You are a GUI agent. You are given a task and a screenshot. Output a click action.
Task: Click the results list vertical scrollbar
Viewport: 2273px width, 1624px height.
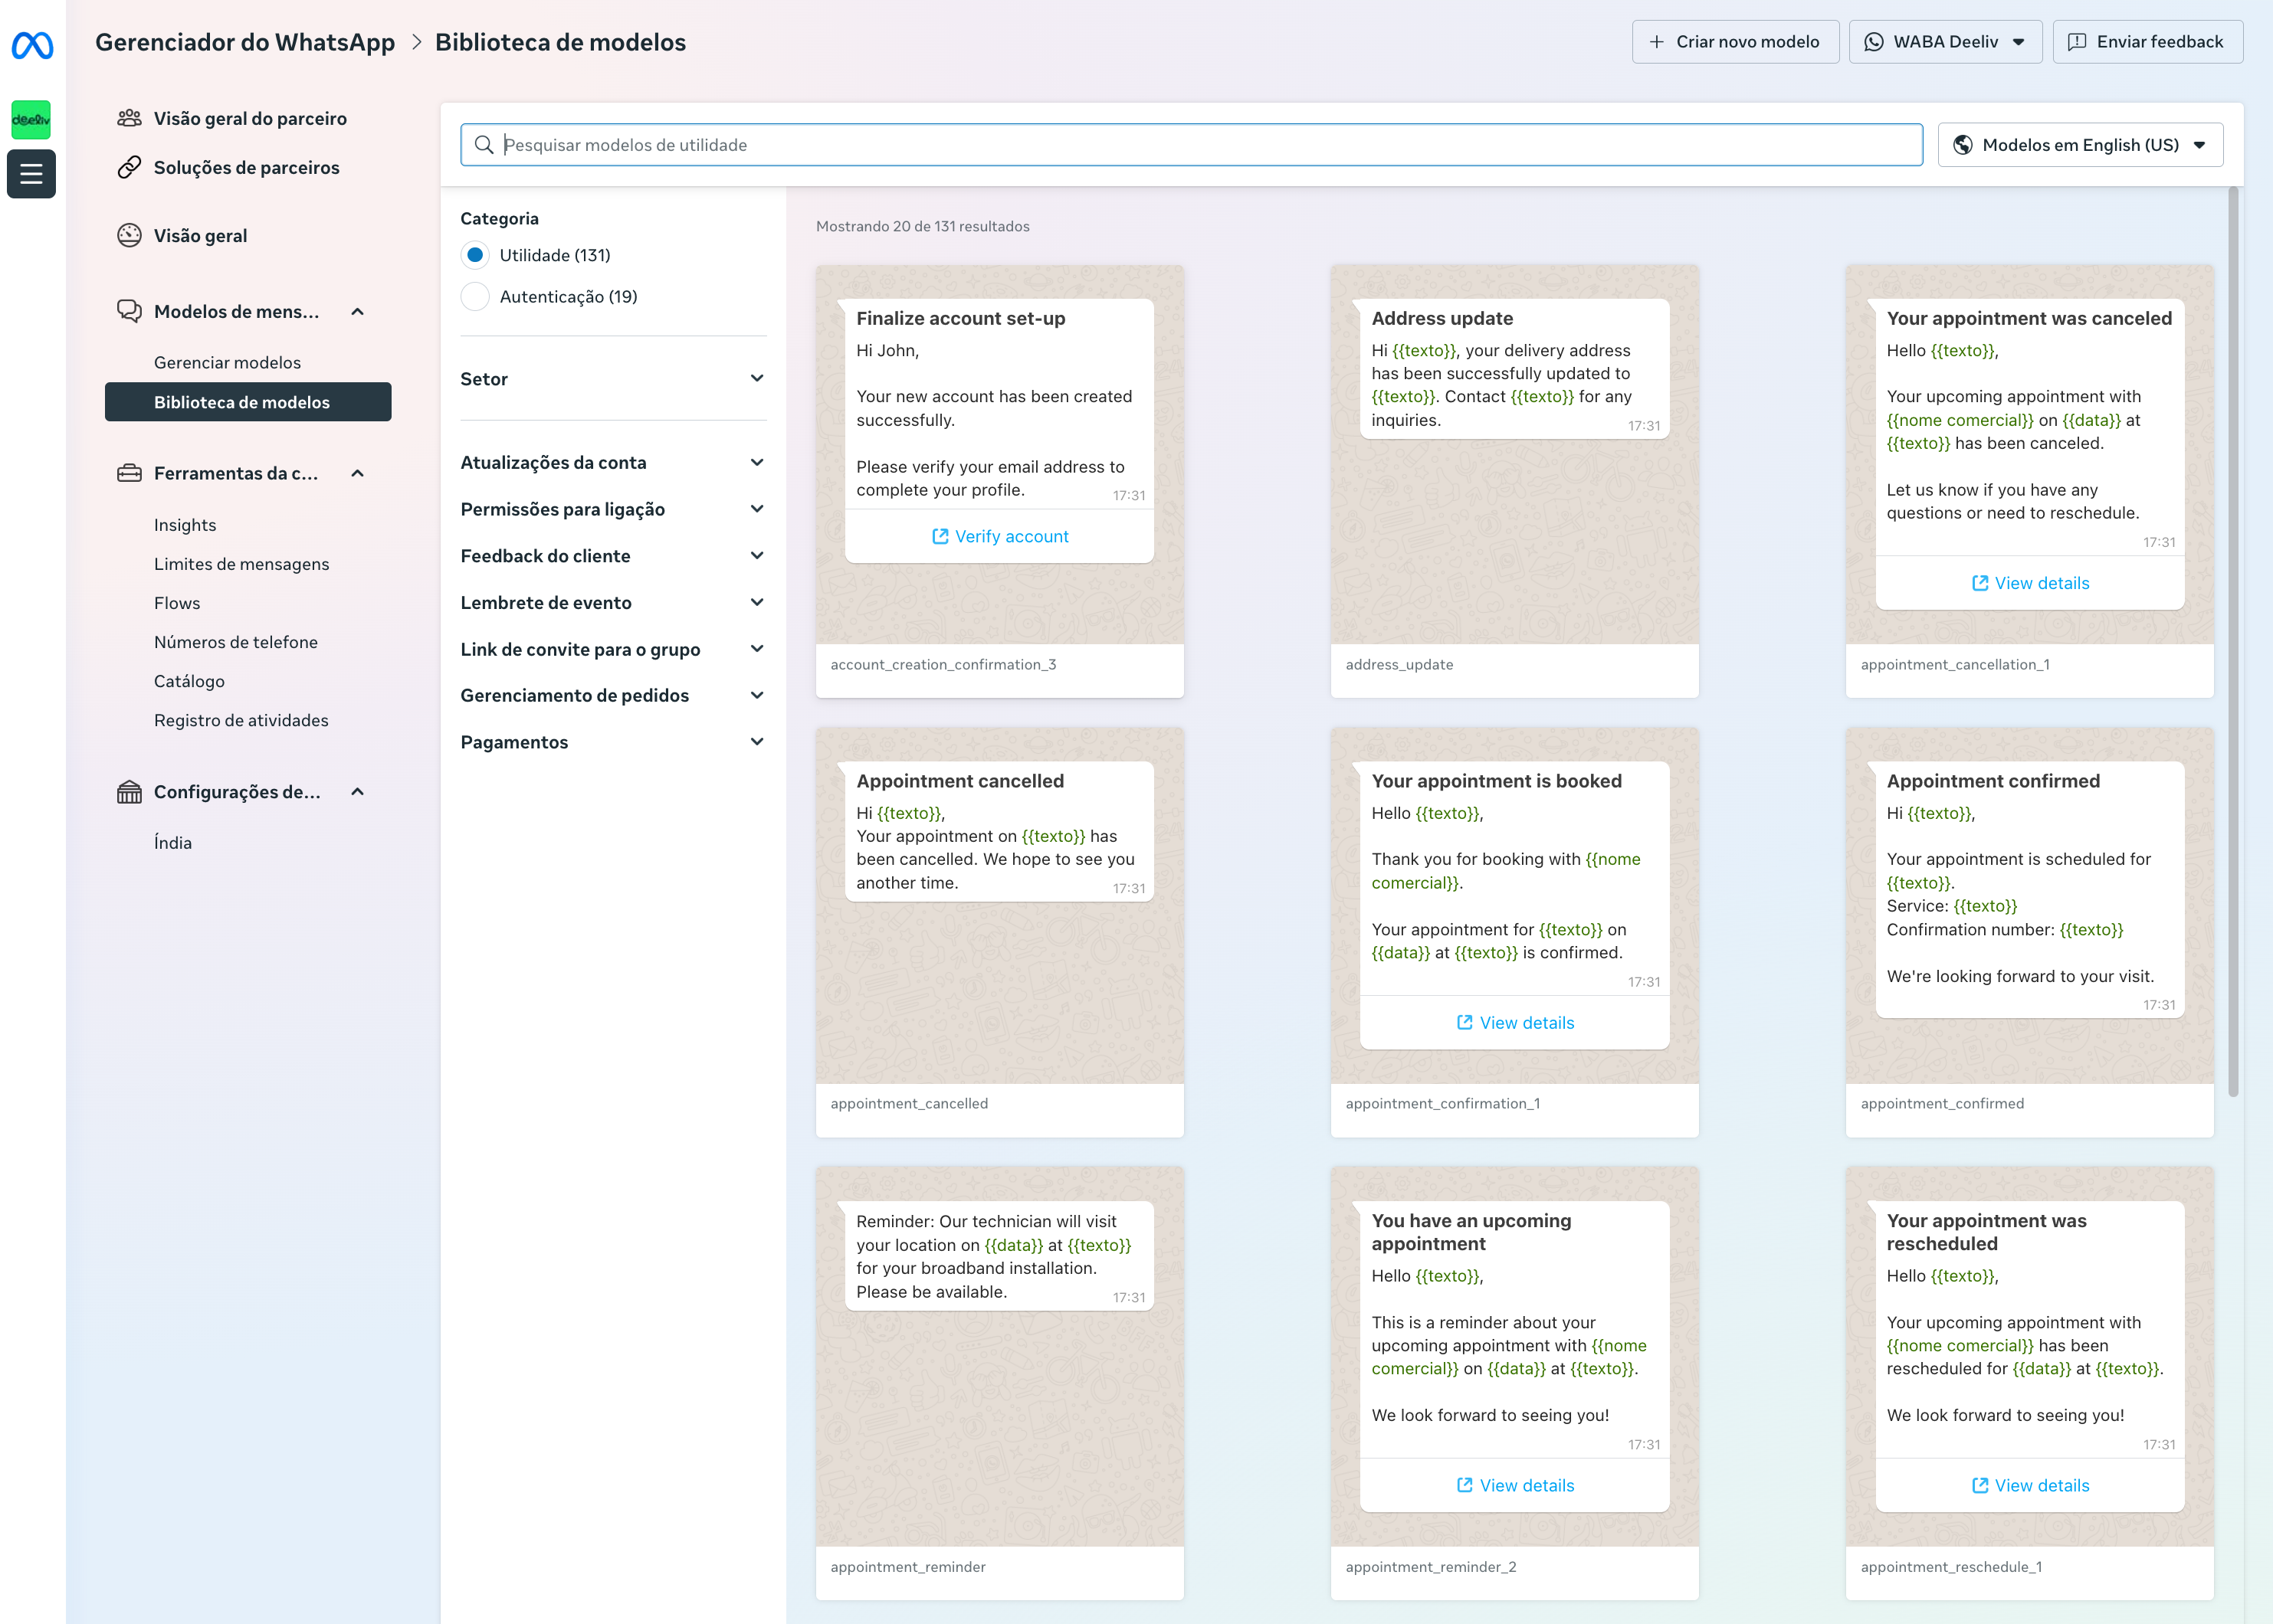pos(2233,640)
